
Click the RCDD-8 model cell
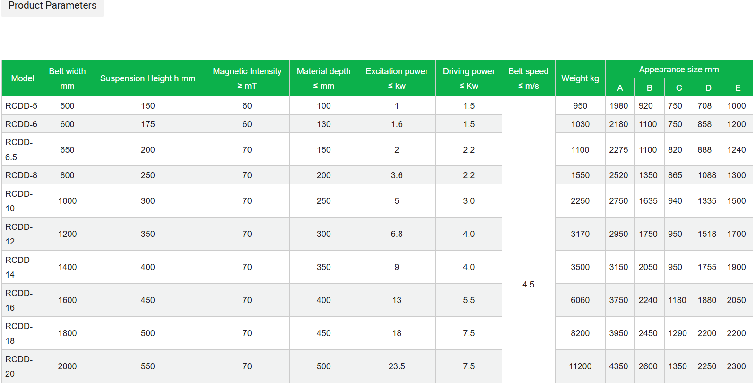(21, 175)
